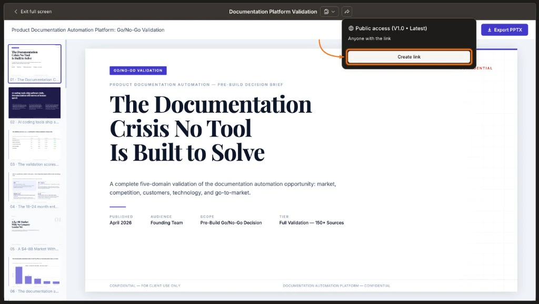The width and height of the screenshot is (539, 304).
Task: Click the download icon inside Export PPTX button
Action: tap(488, 30)
